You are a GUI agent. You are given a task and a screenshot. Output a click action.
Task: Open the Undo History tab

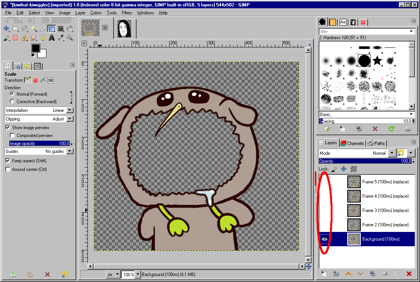coord(27,66)
